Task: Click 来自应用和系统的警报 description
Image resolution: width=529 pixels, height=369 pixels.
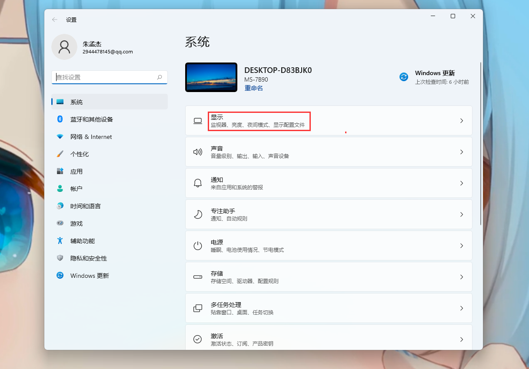Action: pos(237,188)
